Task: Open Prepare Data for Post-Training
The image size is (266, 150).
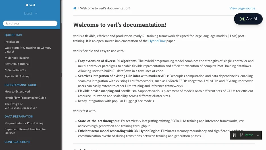Action: pyautogui.click(x=24, y=123)
